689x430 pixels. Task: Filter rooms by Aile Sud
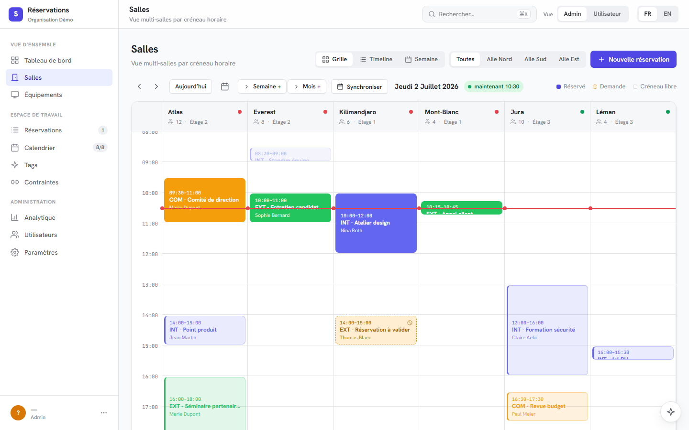[535, 59]
